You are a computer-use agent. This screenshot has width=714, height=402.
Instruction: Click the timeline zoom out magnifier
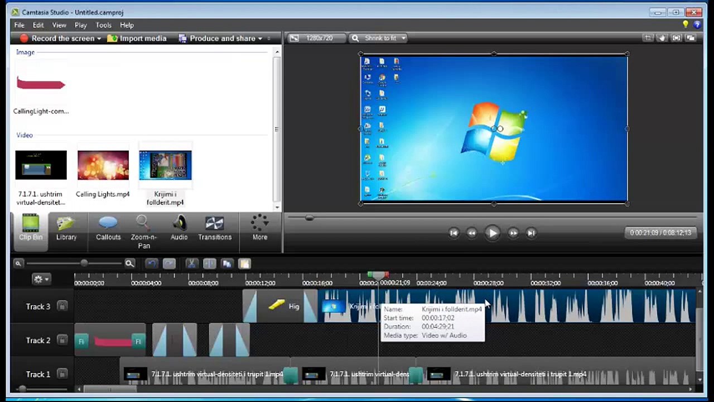pos(18,264)
